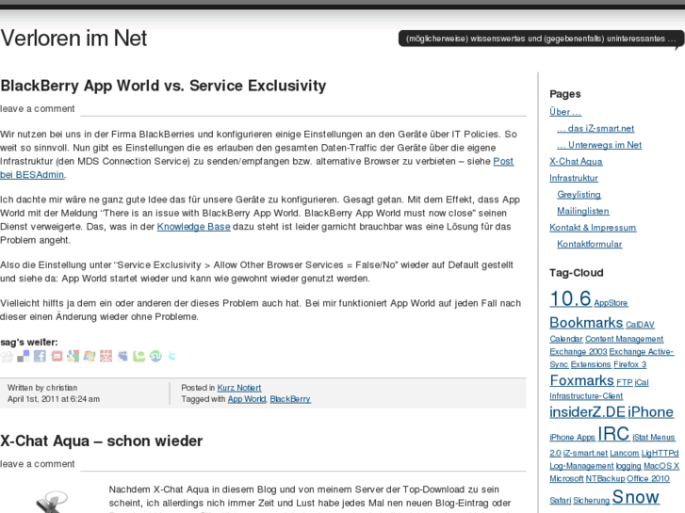This screenshot has height=513, width=685.
Task: Select the 'Calendar' tag
Action: pyautogui.click(x=566, y=339)
